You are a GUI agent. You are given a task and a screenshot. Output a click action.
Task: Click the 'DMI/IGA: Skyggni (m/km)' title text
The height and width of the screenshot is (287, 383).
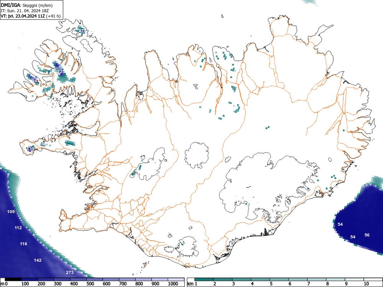(27, 5)
